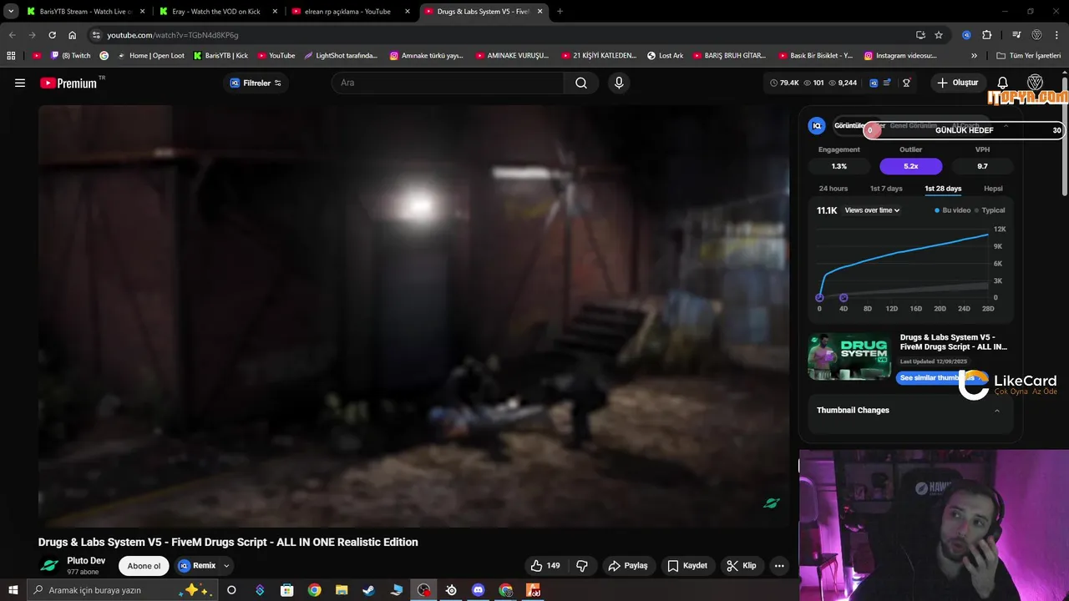Go to YouTube Premium home logo
This screenshot has width=1069, height=601.
coord(68,83)
